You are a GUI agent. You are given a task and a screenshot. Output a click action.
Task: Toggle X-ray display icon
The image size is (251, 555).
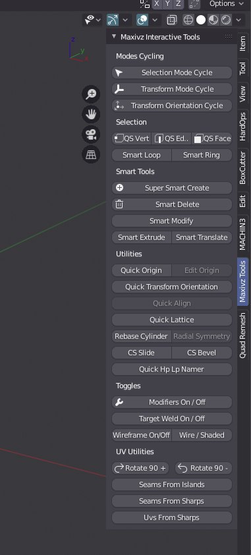click(x=172, y=20)
